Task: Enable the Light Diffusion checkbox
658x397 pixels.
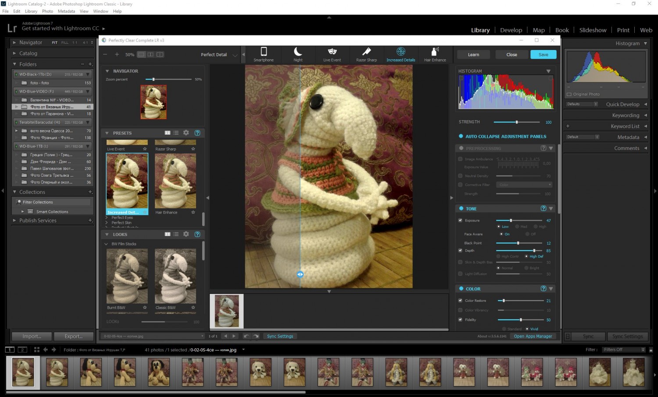Action: tap(460, 274)
